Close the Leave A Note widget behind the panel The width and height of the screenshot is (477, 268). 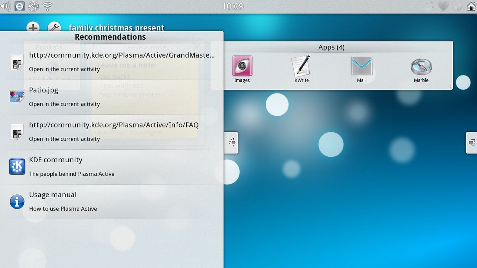[196, 47]
